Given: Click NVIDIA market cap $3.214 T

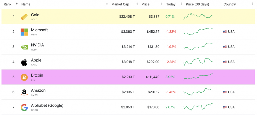Looking at the screenshot, I should point(128,47).
